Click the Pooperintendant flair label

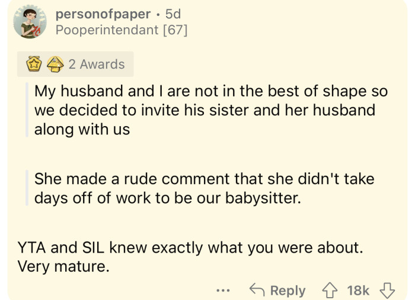pos(108,30)
